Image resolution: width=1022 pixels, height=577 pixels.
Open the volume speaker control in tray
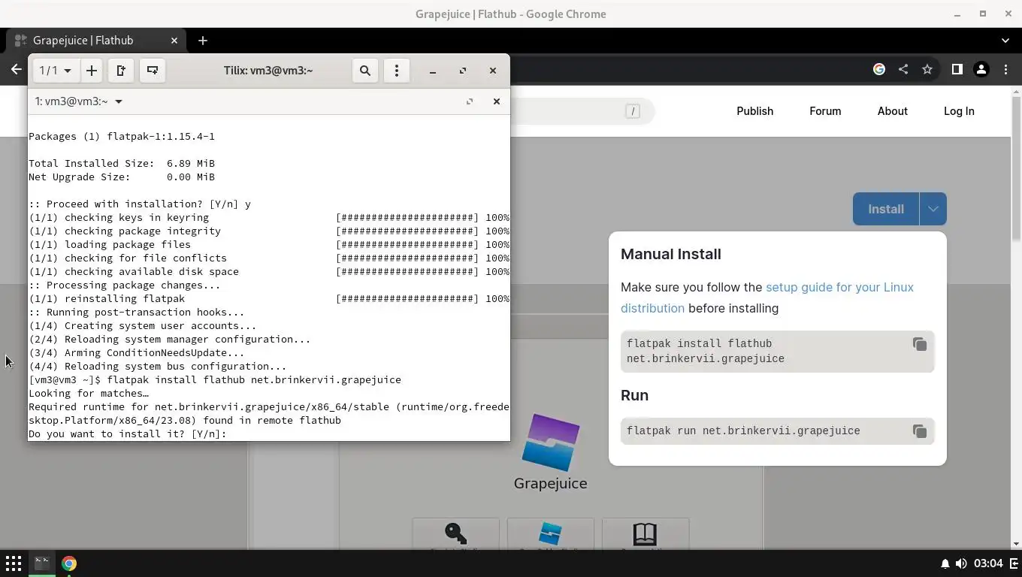(961, 563)
